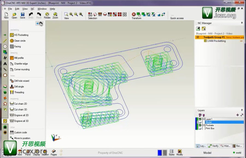Switch to the Hist... tab
This screenshot has width=246, height=158.
(225, 146)
